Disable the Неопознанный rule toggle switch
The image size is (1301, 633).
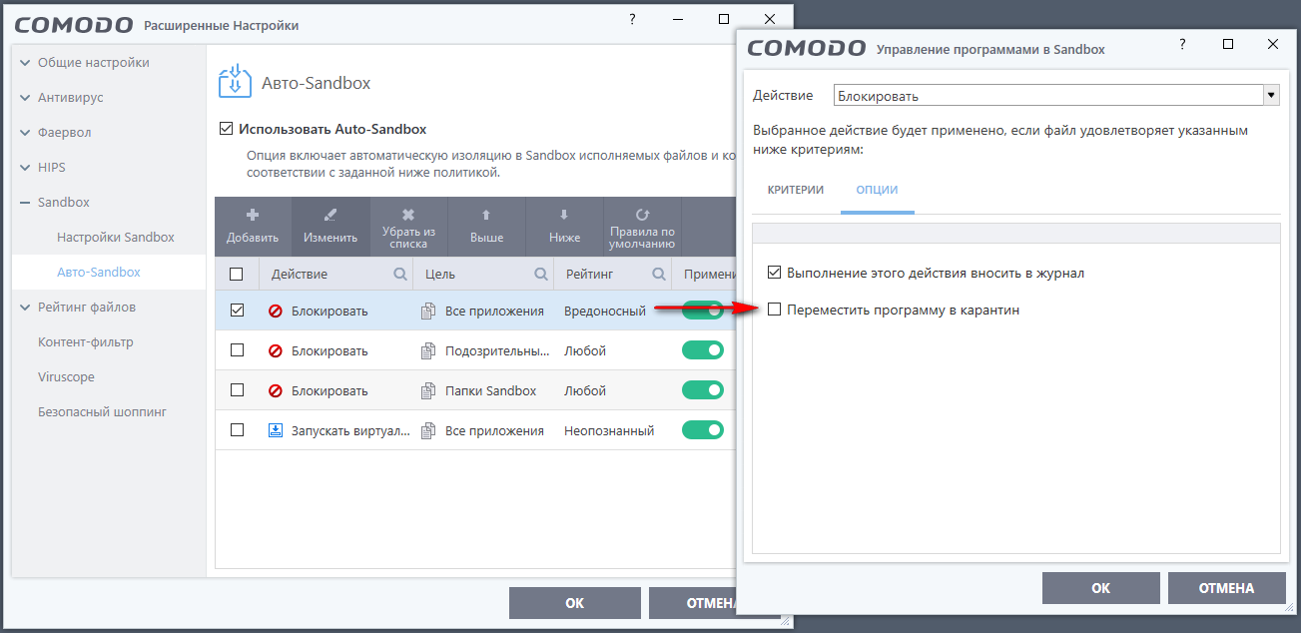click(703, 430)
